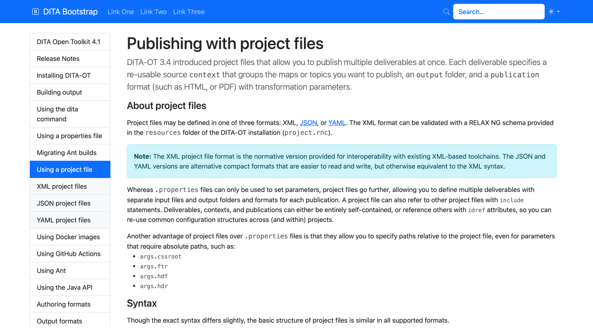The height and width of the screenshot is (333, 593).
Task: Open Using the dita command page
Action: 57,114
